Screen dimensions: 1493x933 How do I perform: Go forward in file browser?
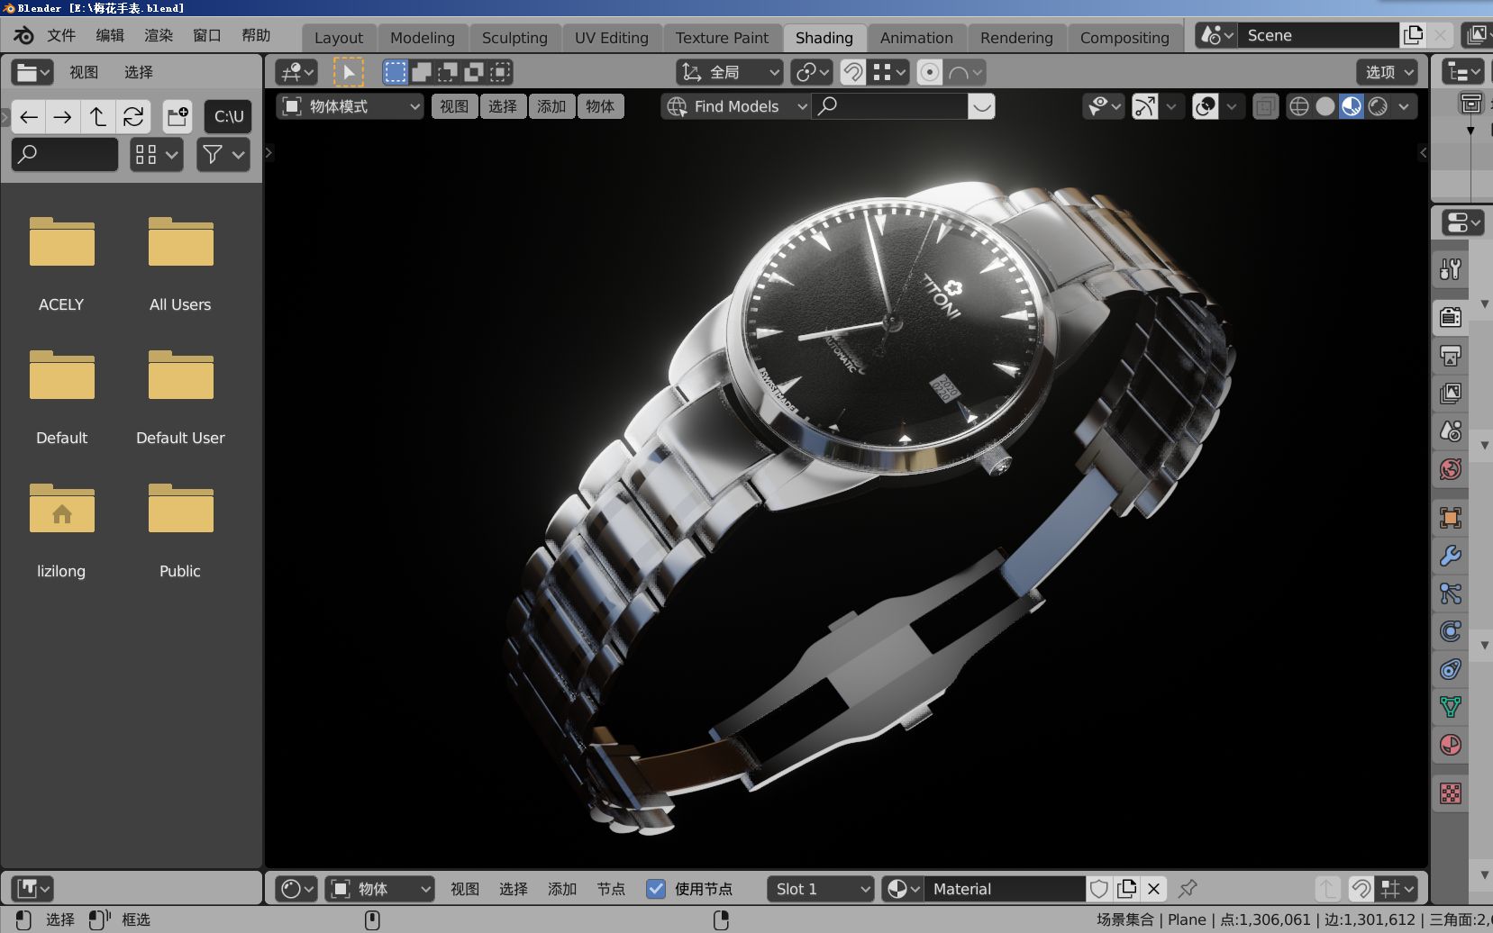[63, 116]
